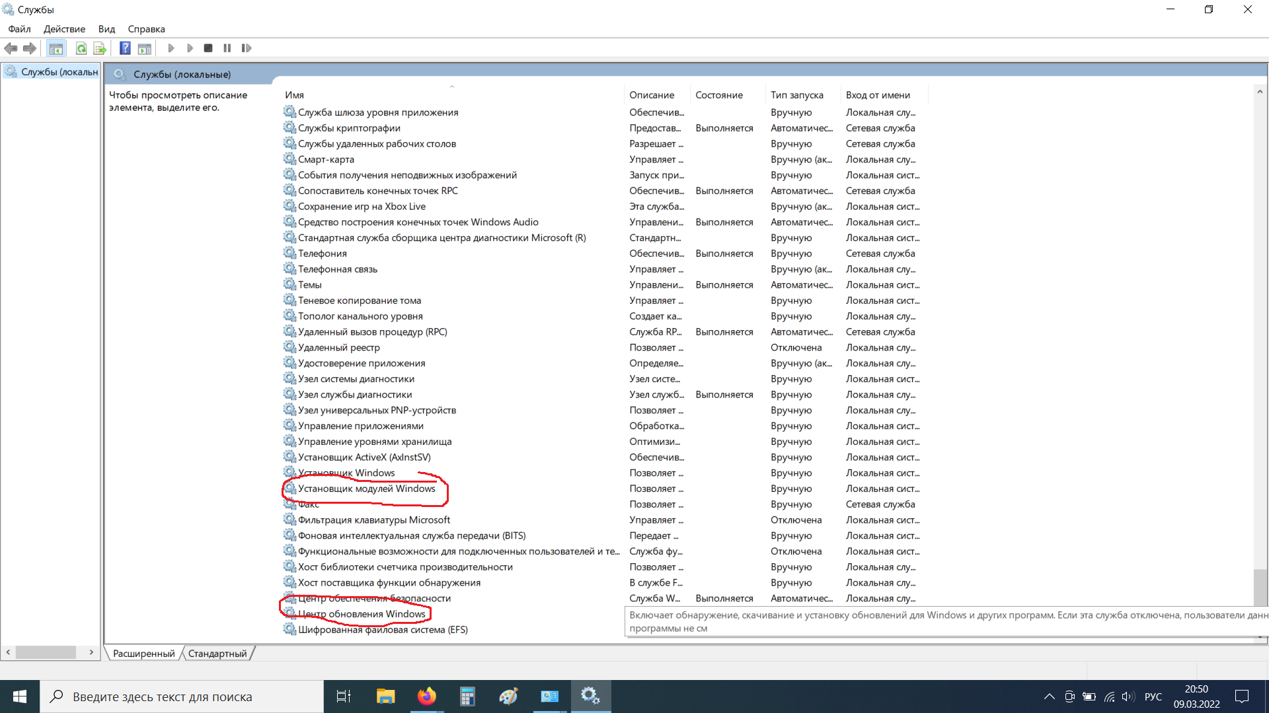The image size is (1269, 713).
Task: Click gear icon of Сохранение игр на Xbox Live
Action: point(289,206)
